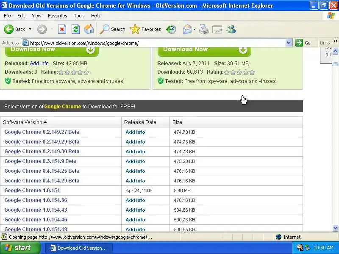Select the Google Chrome link in the dark banner

tap(62, 107)
